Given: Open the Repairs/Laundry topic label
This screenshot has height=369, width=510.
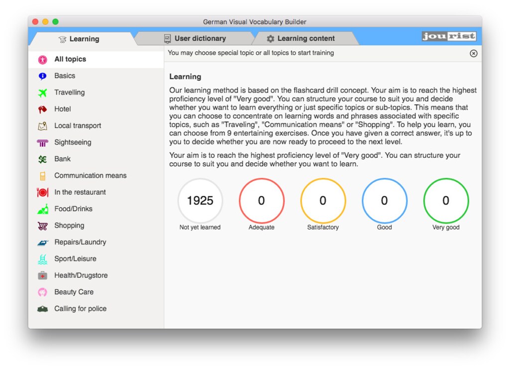Looking at the screenshot, I should 80,242.
